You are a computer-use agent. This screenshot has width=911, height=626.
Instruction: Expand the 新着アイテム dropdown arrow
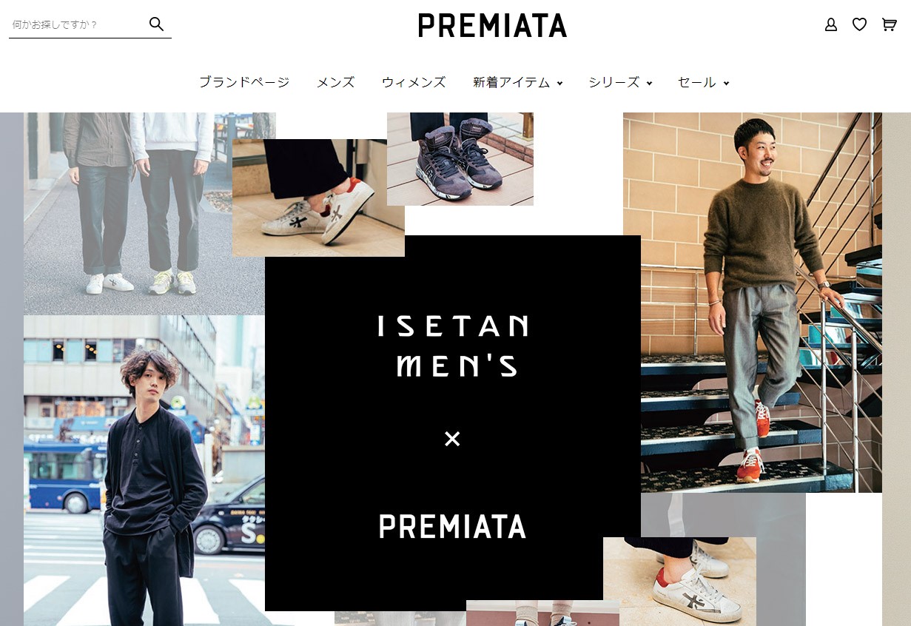(559, 84)
